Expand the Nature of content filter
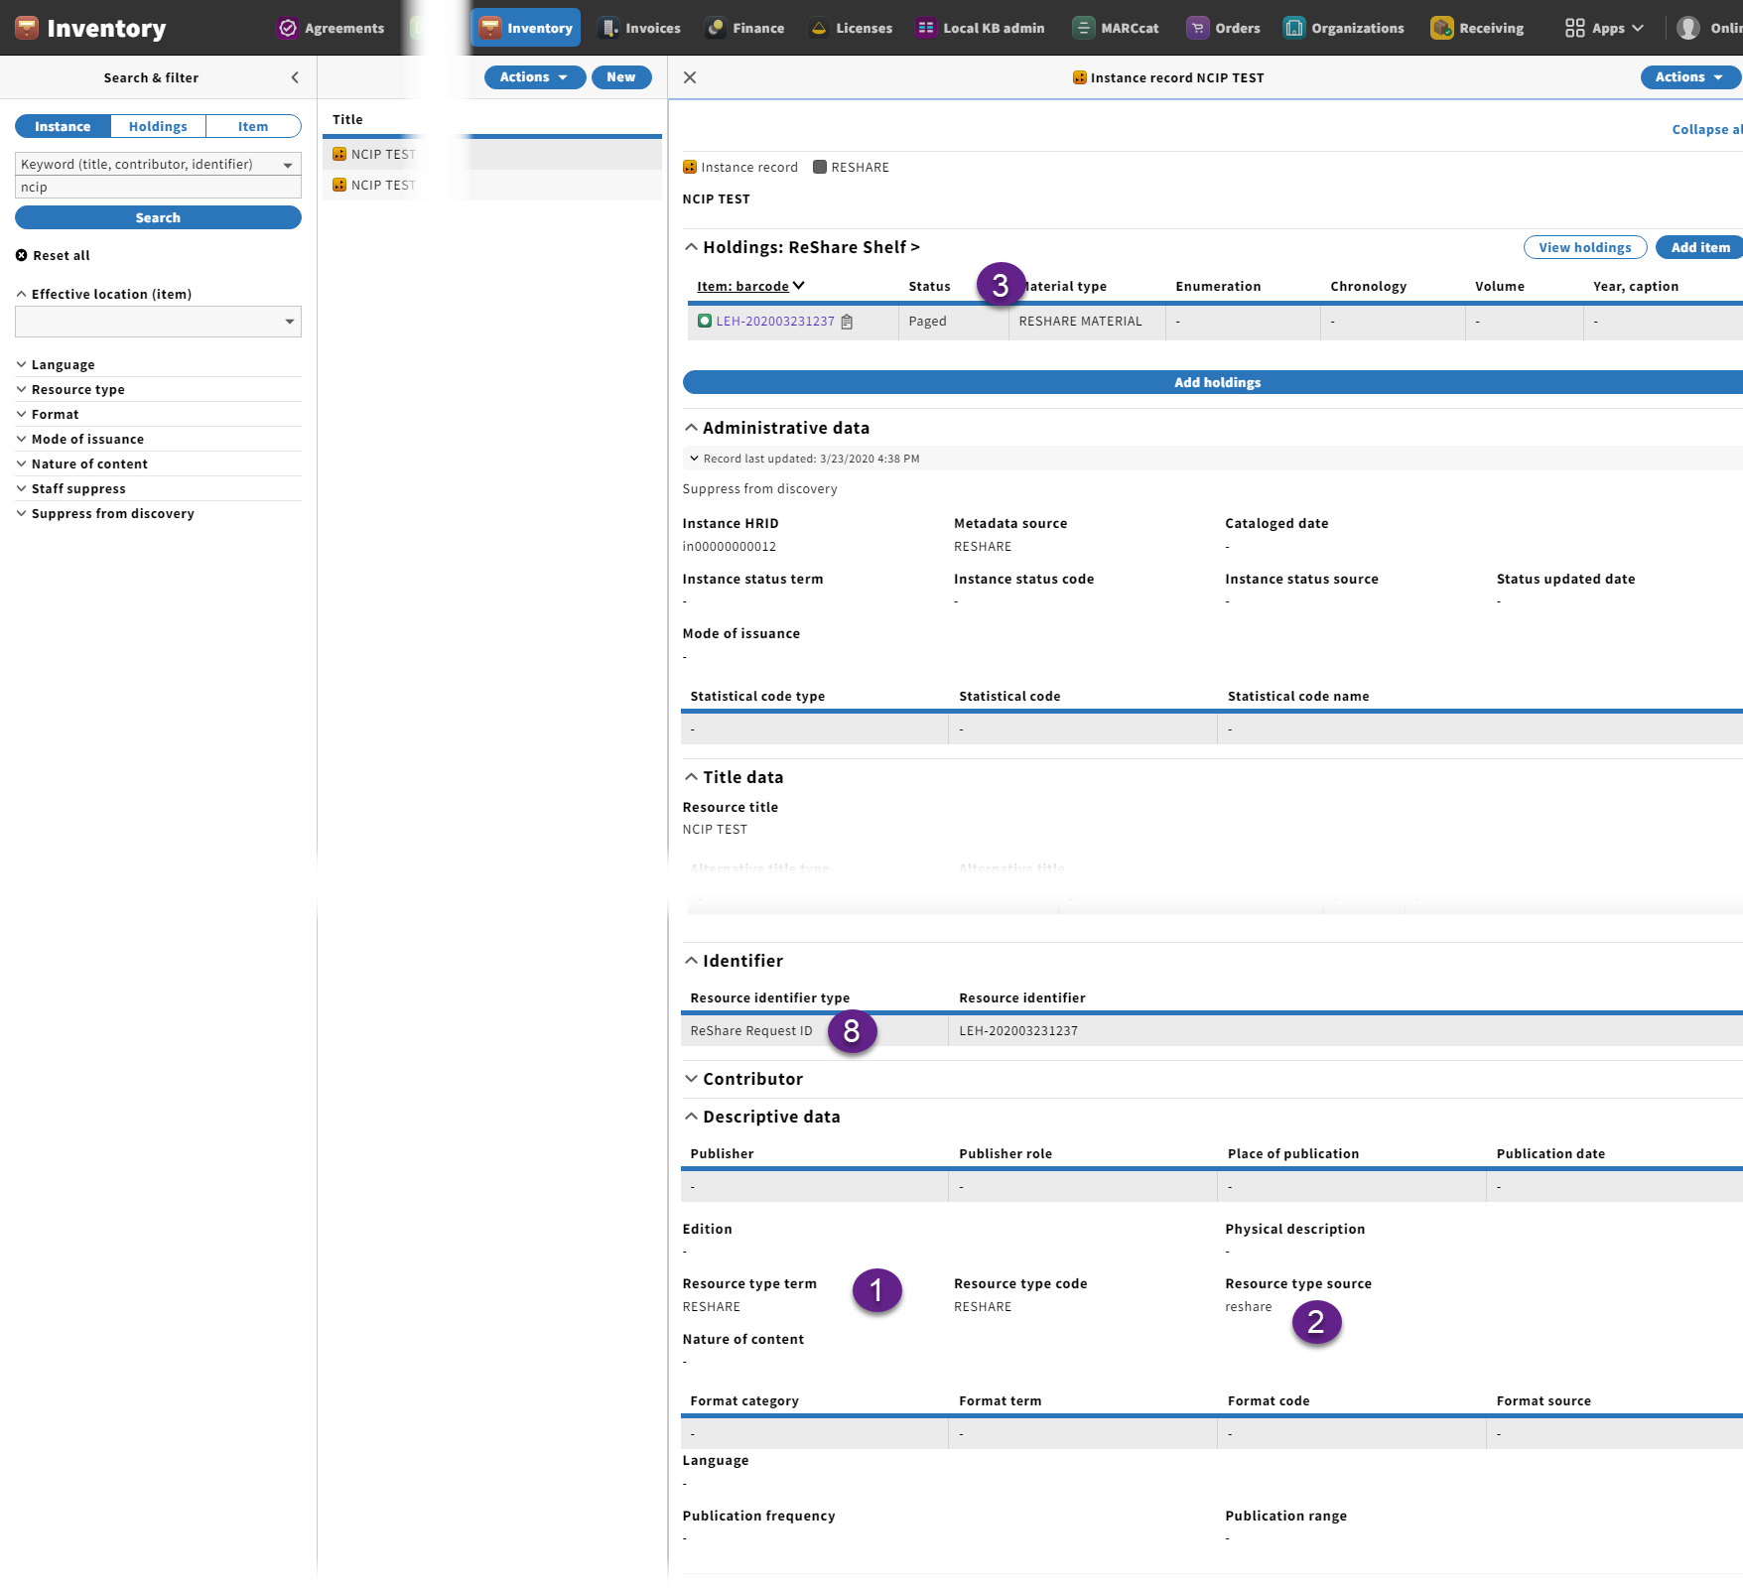The height and width of the screenshot is (1588, 1743). [x=82, y=463]
